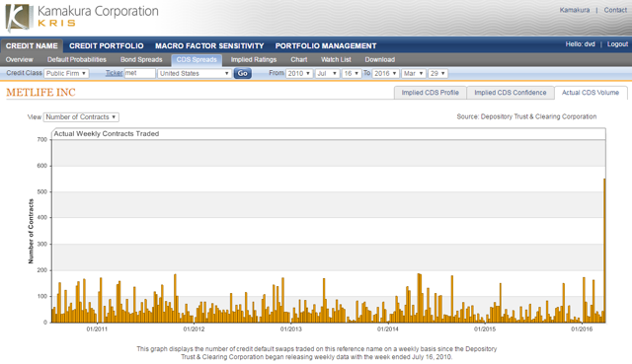Screen dimensions: 632x364
Task: Click the 01/2012 x-axis label
Action: point(194,328)
